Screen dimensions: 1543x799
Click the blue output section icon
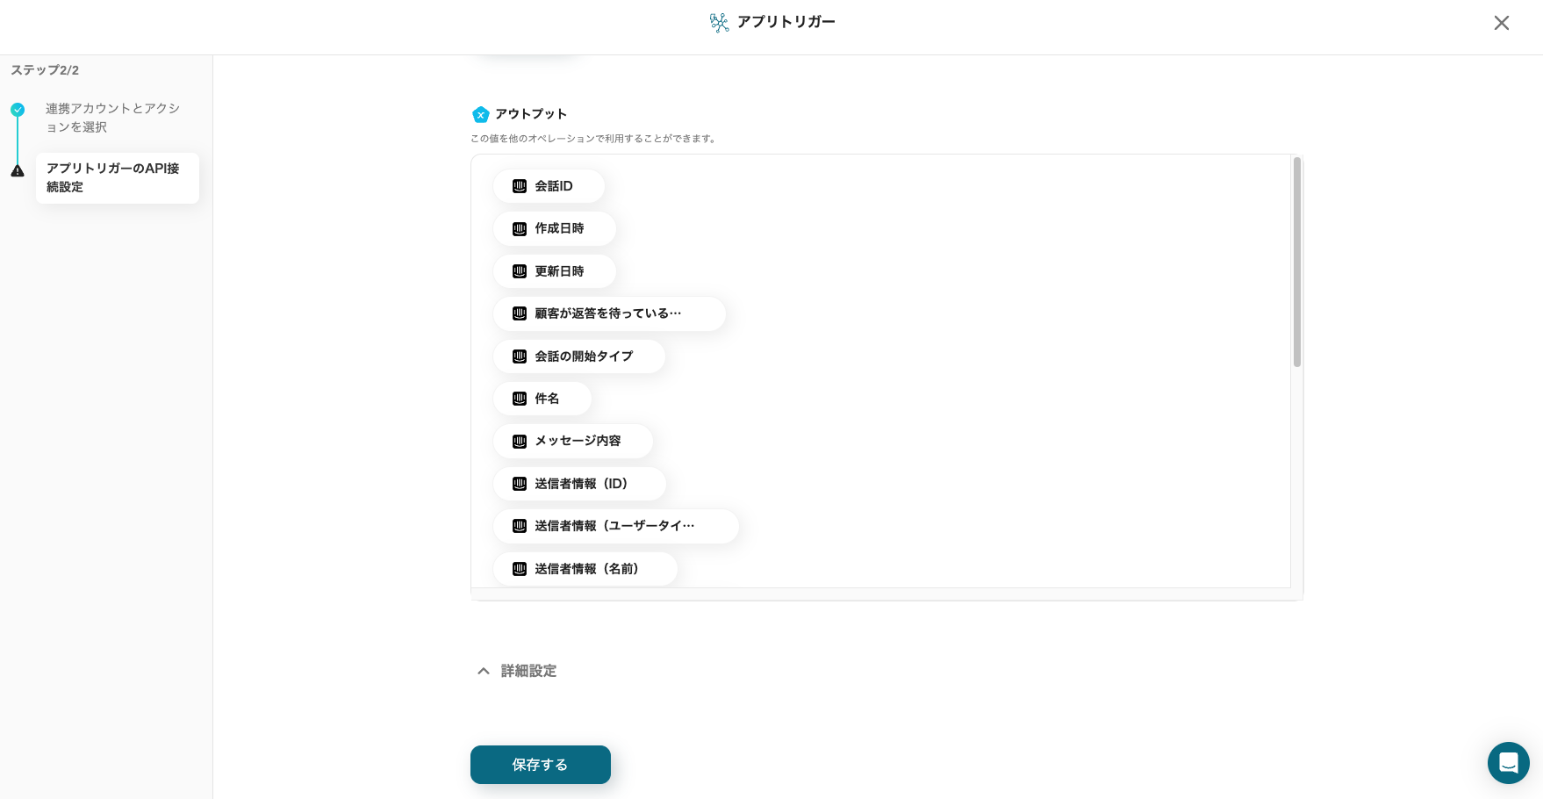tap(480, 114)
